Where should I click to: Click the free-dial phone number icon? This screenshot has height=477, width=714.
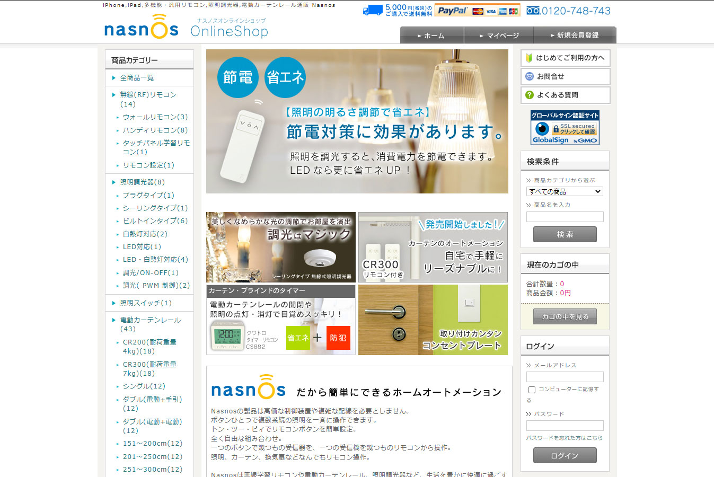(533, 11)
